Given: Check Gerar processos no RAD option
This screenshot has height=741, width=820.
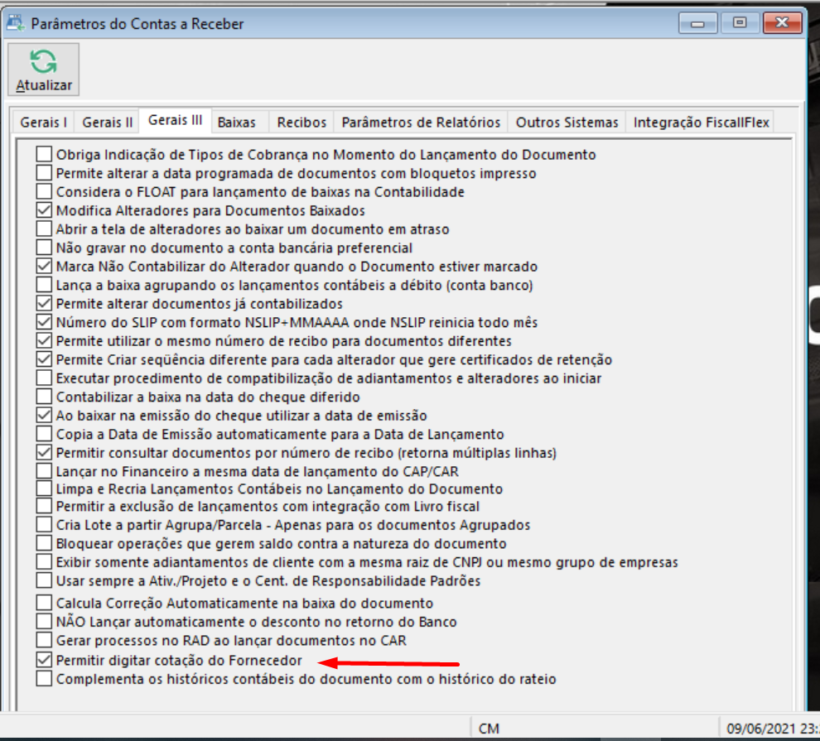Looking at the screenshot, I should pyautogui.click(x=44, y=640).
